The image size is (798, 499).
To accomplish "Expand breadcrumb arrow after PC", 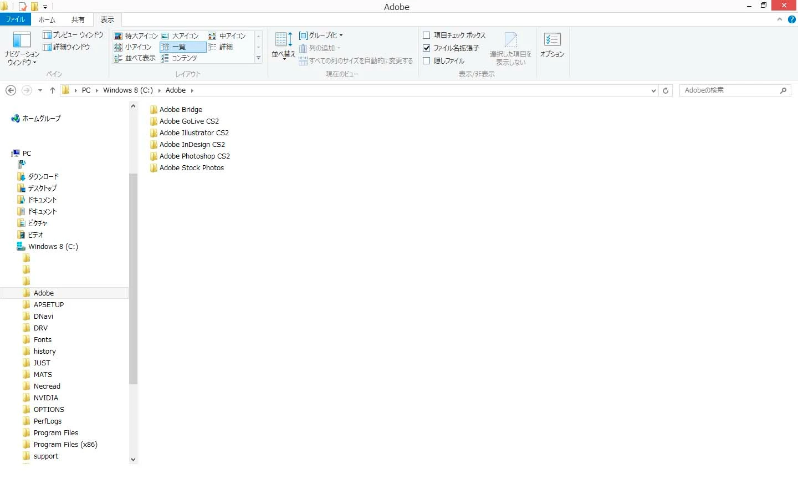I will pos(96,90).
